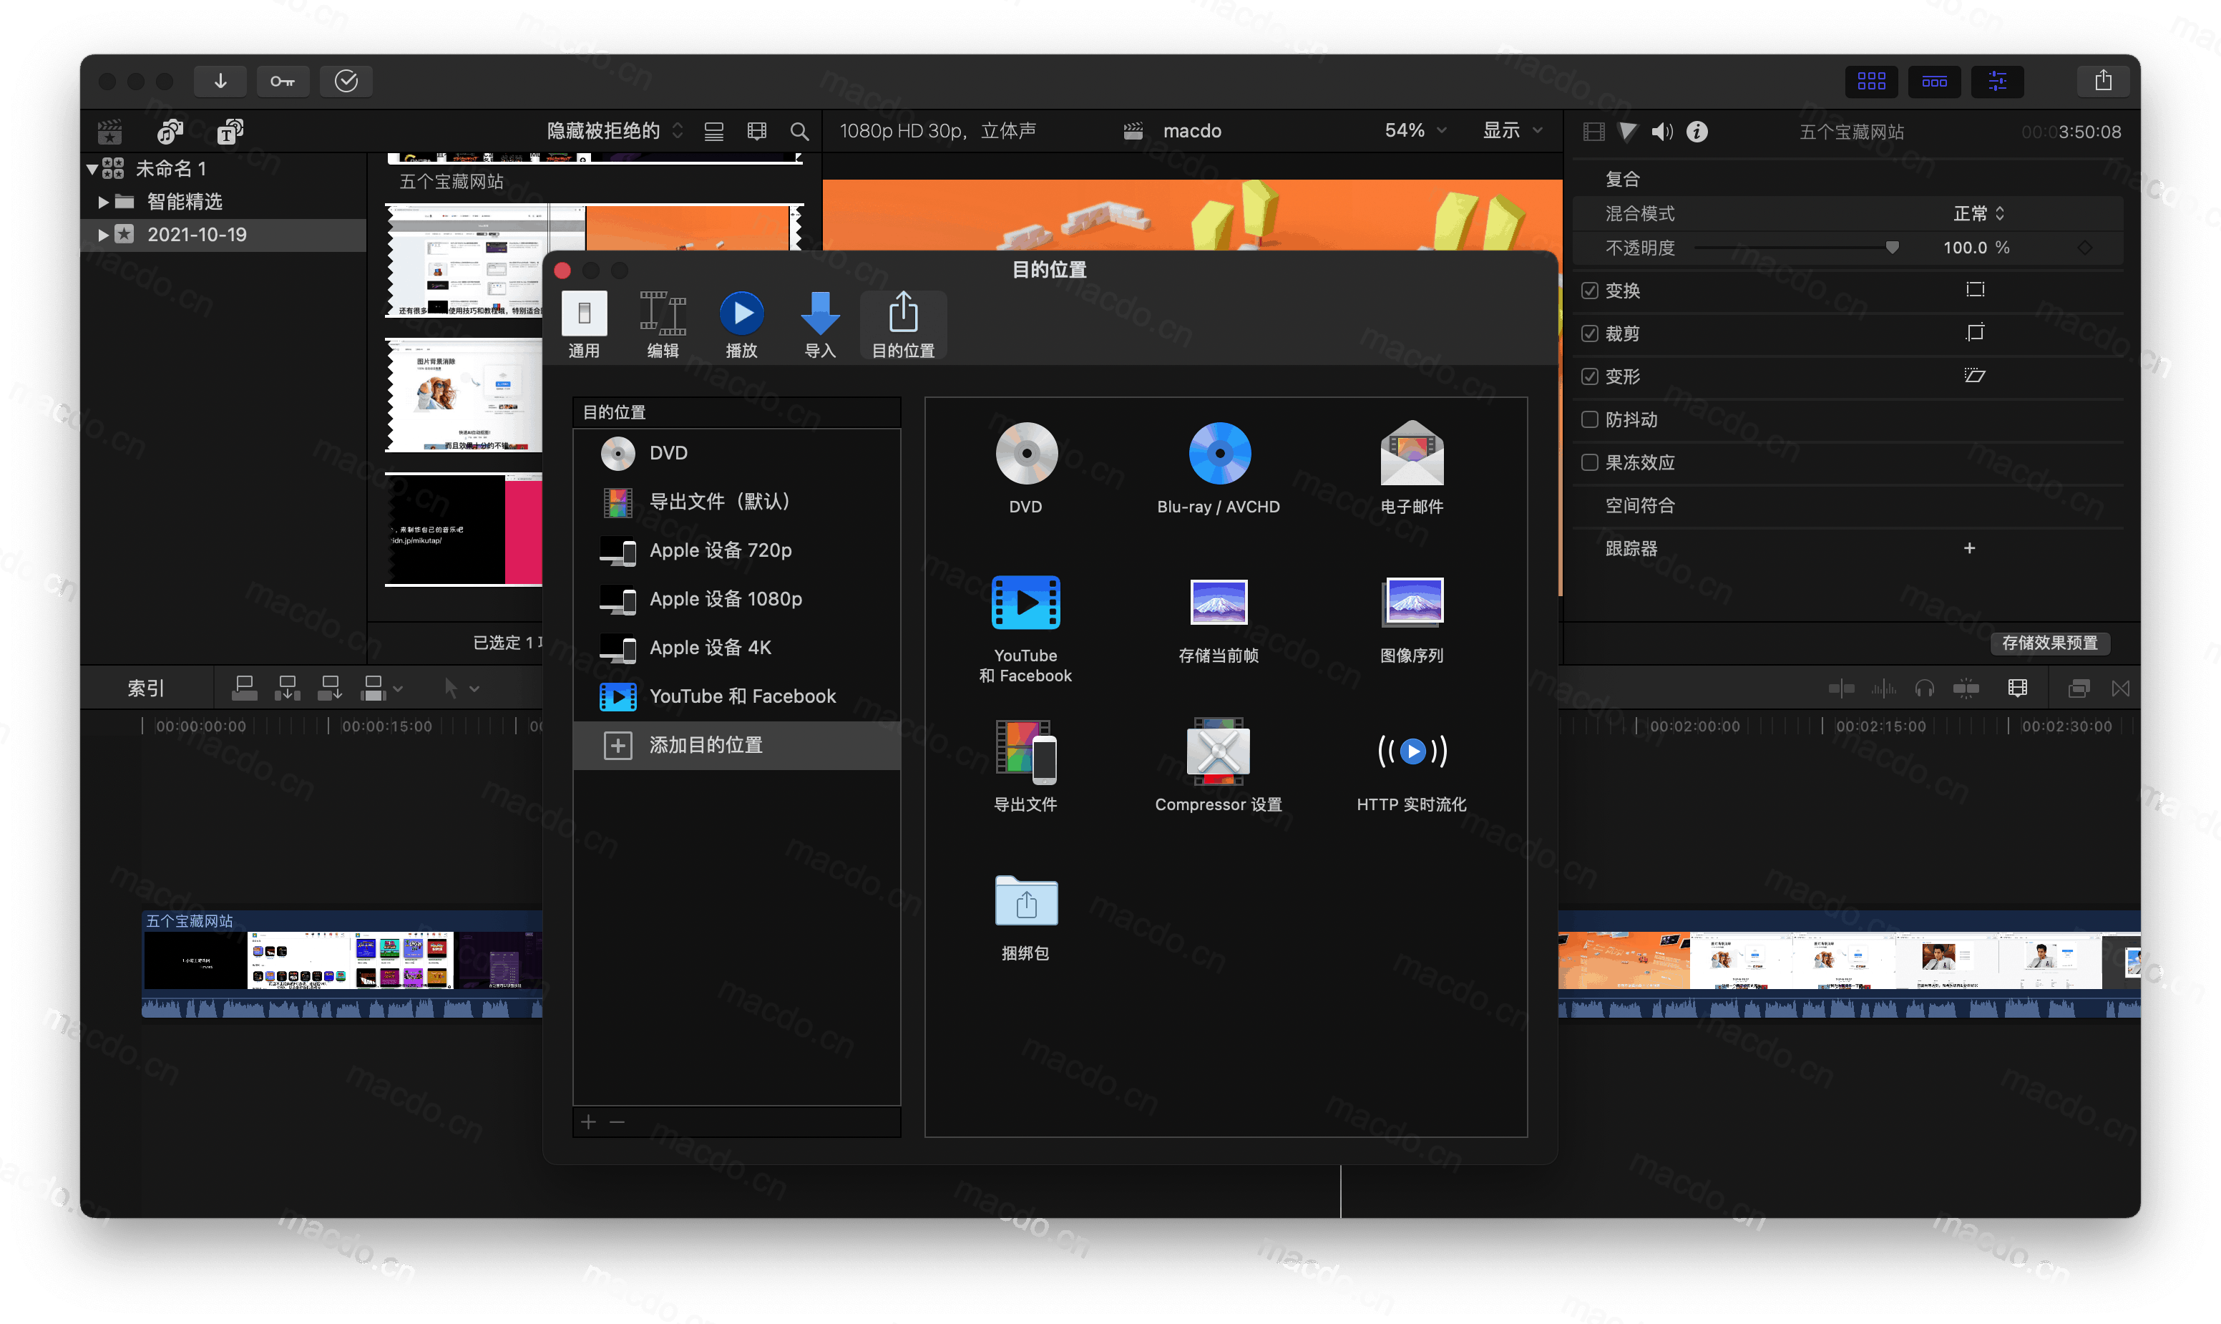The width and height of the screenshot is (2221, 1324).
Task: Switch to 编辑 (Edit) preferences tab
Action: [662, 323]
